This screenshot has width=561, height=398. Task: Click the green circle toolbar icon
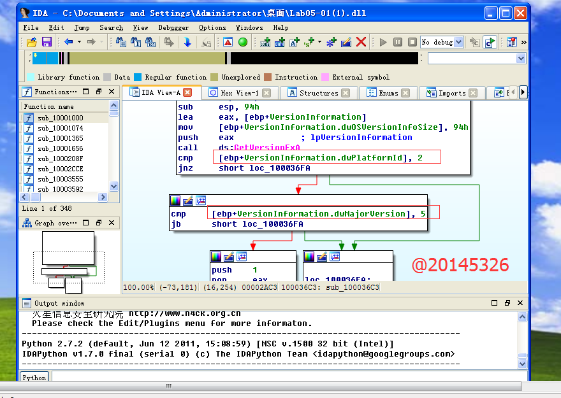pyautogui.click(x=243, y=42)
